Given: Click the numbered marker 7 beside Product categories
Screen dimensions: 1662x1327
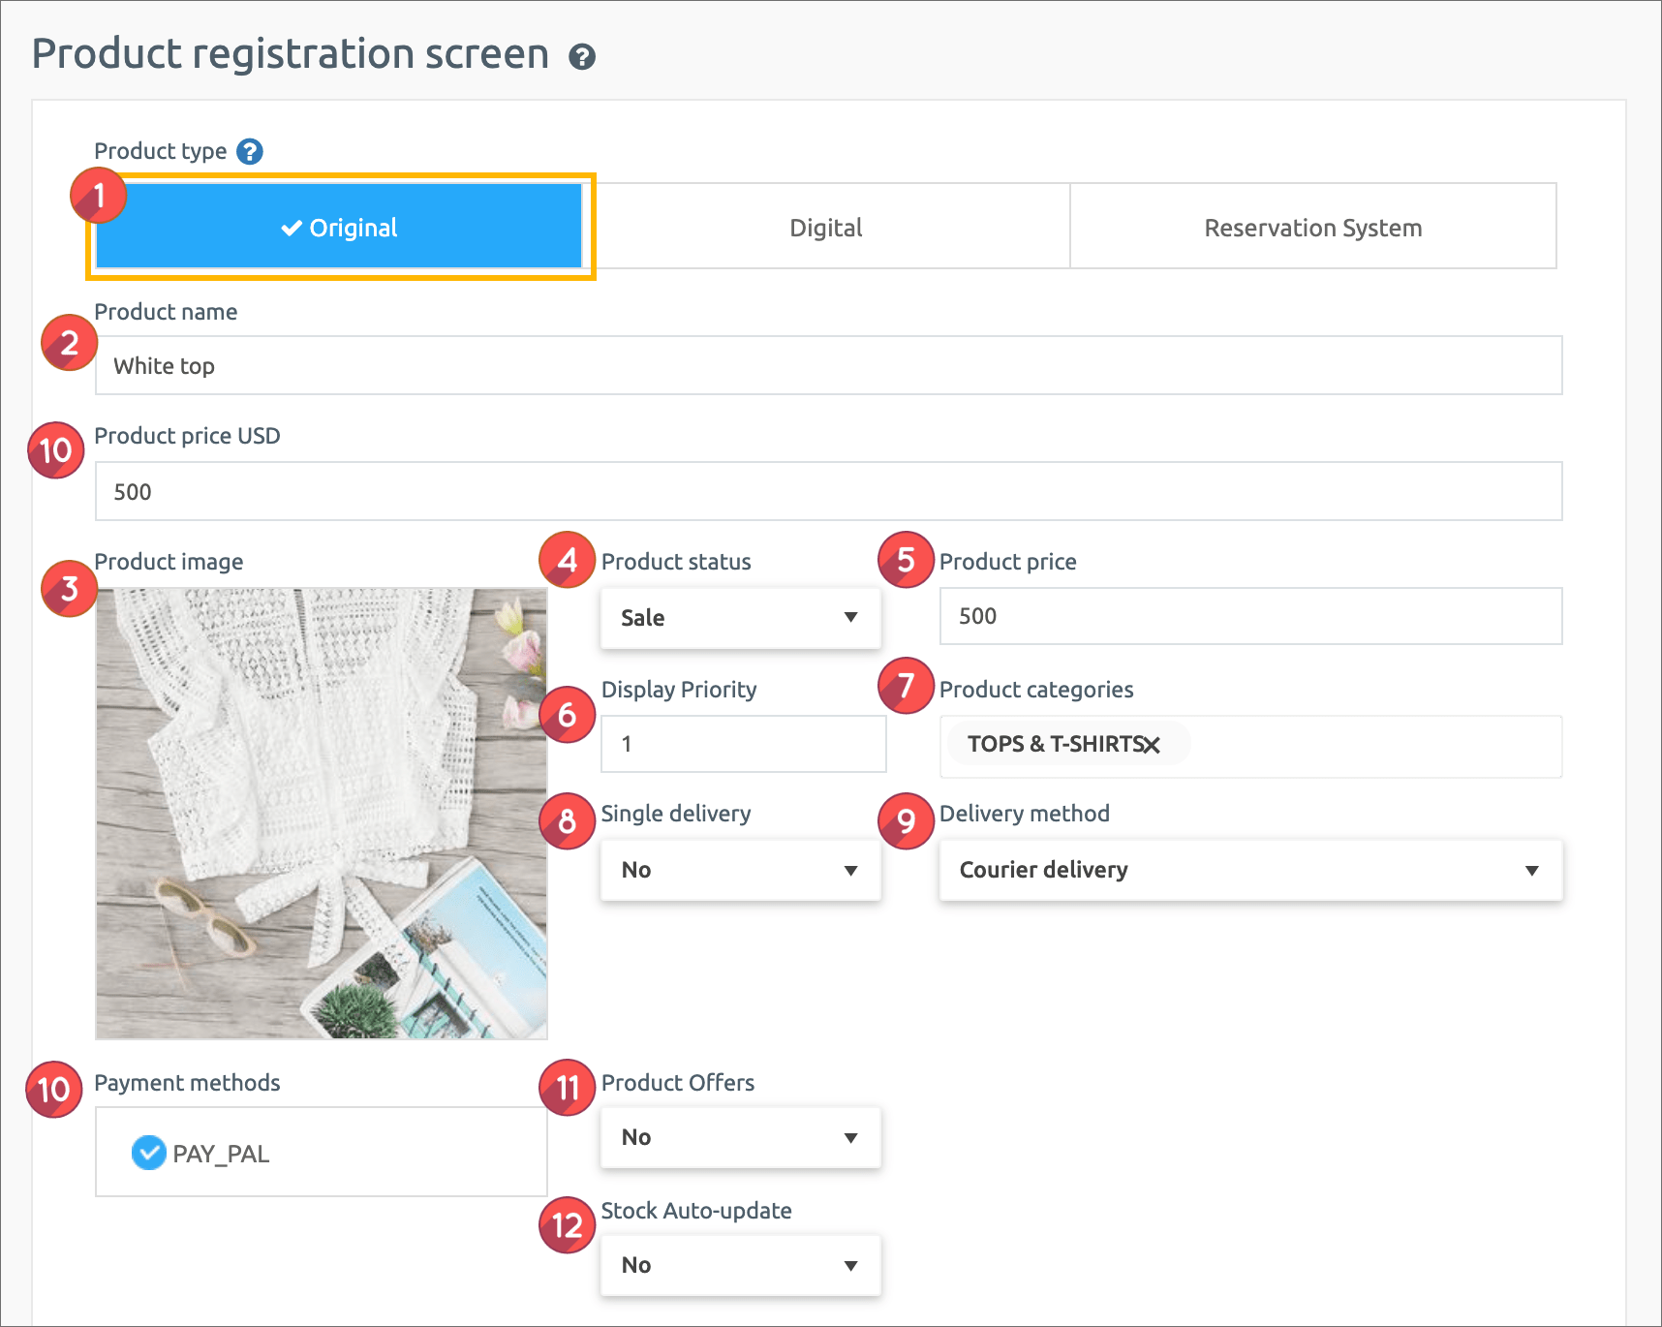Looking at the screenshot, I should pyautogui.click(x=905, y=686).
